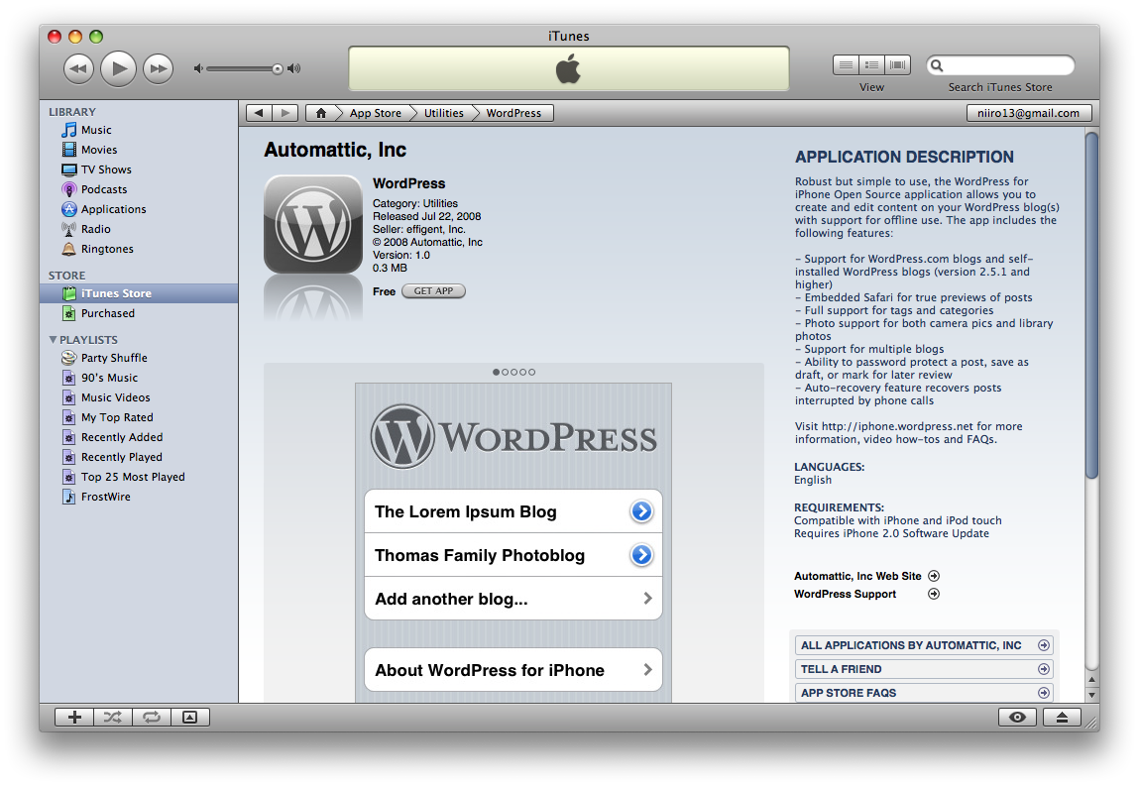Open Party Shuffle playlist
The width and height of the screenshot is (1139, 786).
click(x=139, y=358)
